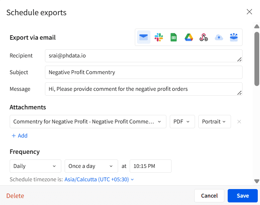Open the PDF format dropdown
260x205 pixels.
(x=182, y=122)
